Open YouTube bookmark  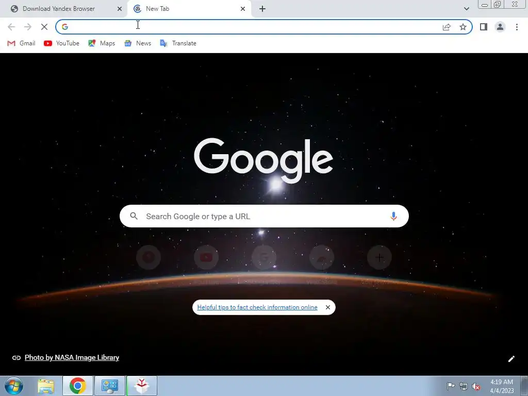pyautogui.click(x=62, y=43)
